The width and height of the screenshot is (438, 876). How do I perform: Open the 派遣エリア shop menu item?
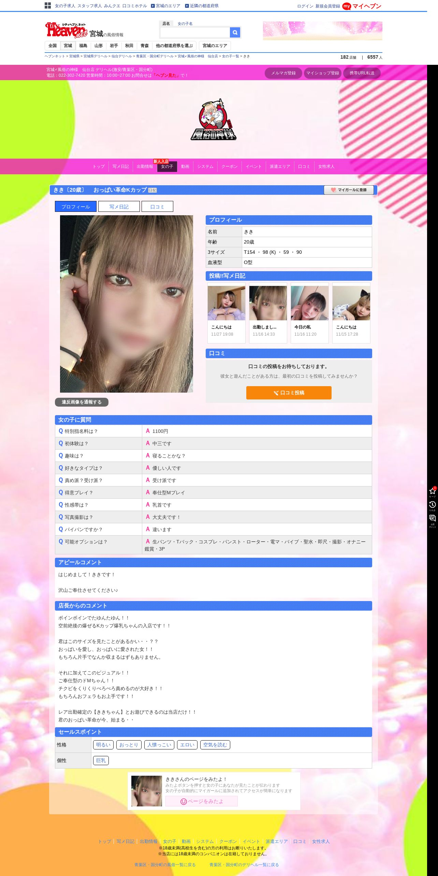coord(280,166)
